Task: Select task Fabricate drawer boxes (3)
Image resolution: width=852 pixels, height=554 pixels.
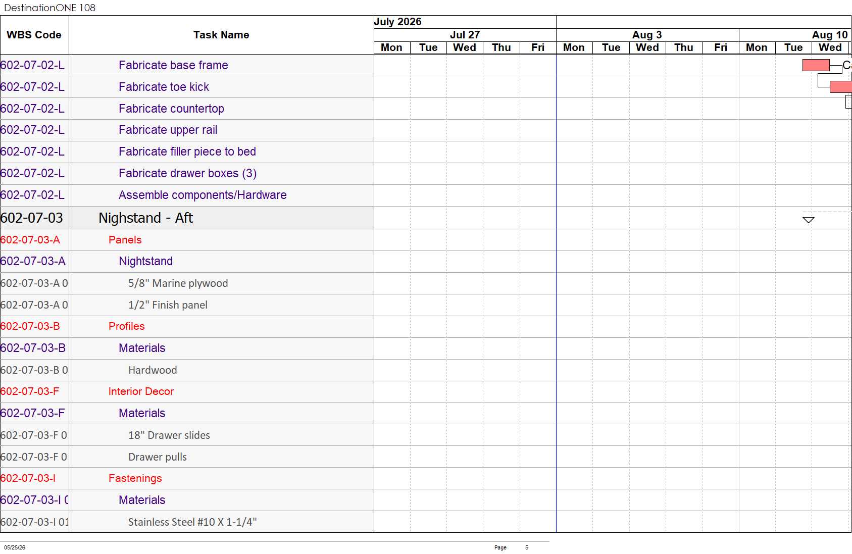Action: (187, 173)
